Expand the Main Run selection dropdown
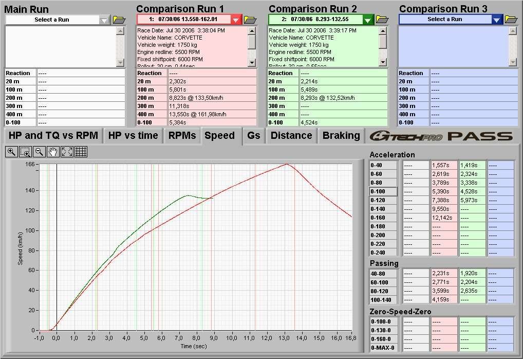Viewport: 523px width, 359px height. pyautogui.click(x=104, y=20)
